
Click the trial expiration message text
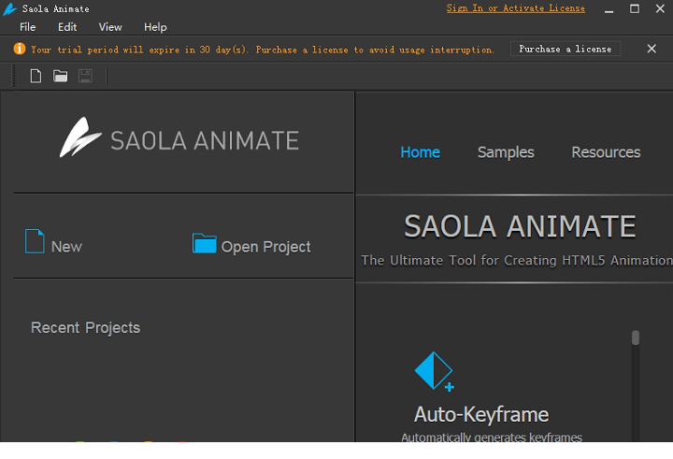pos(263,50)
